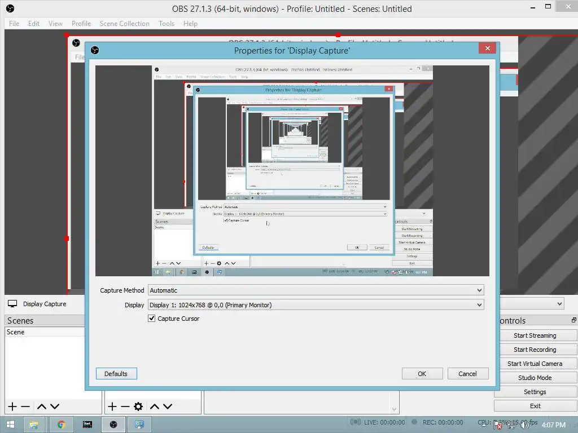This screenshot has width=578, height=433.
Task: Click Start Recording in Controls
Action: click(535, 350)
